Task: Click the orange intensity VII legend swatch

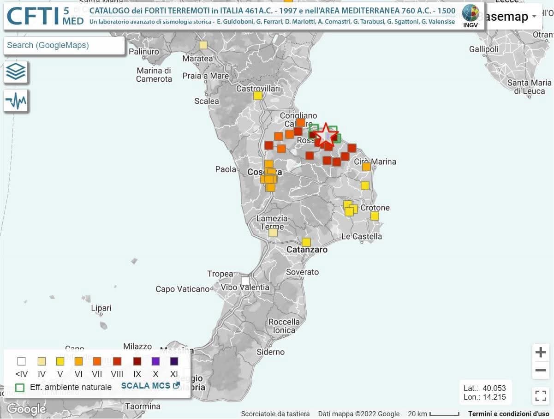Action: pyautogui.click(x=97, y=361)
